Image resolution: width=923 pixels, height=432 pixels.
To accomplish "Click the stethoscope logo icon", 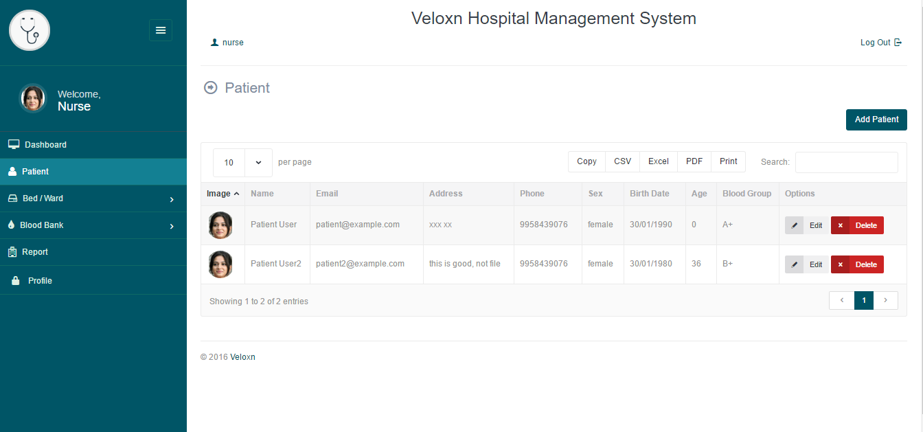I will coord(30,30).
